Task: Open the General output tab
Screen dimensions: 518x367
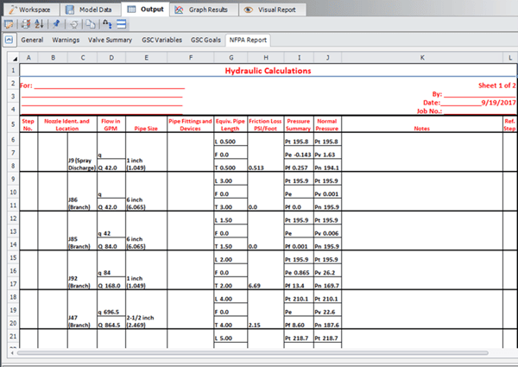Action: pos(32,40)
